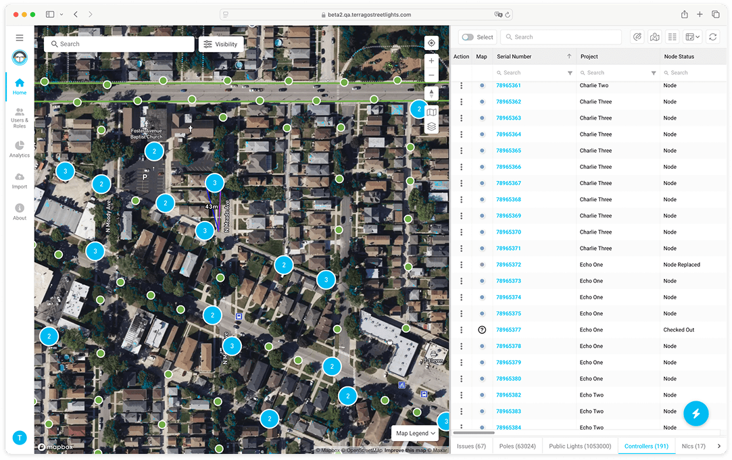Open the Project column filter funnel
The height and width of the screenshot is (460, 732).
tap(653, 73)
